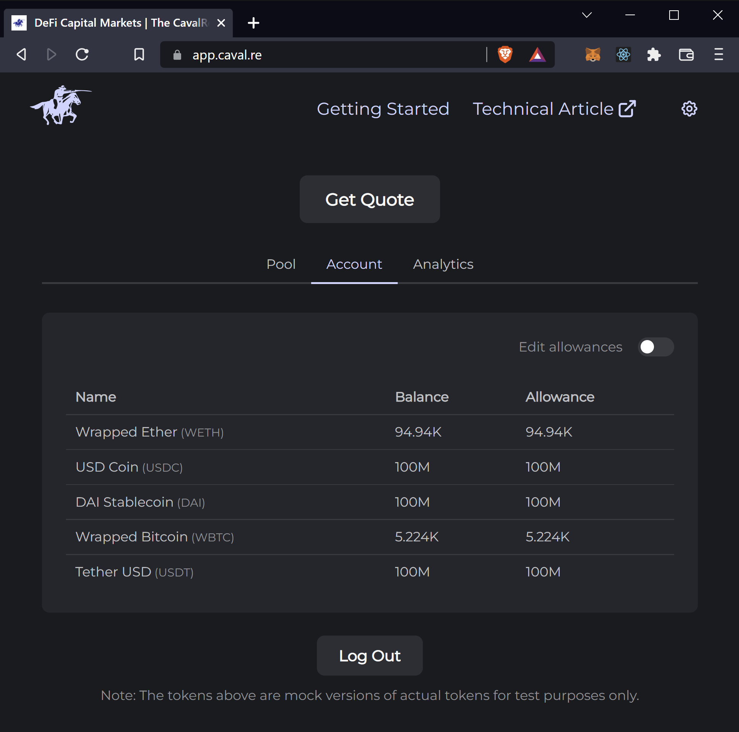The width and height of the screenshot is (739, 732).
Task: Open the Getting Started link
Action: (x=383, y=109)
